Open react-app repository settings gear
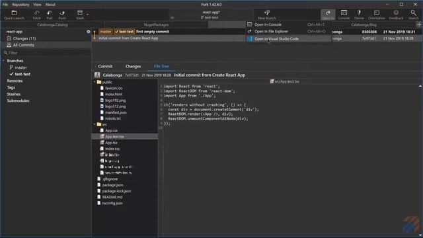This screenshot has height=238, width=423. (x=88, y=32)
